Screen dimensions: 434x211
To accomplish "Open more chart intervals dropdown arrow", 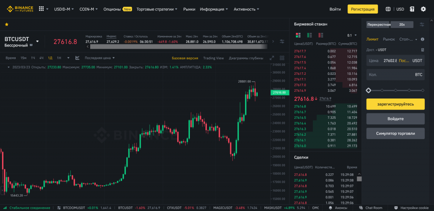I will [68, 58].
